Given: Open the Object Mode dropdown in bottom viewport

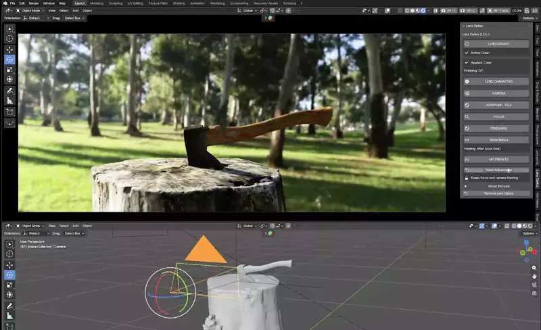Looking at the screenshot, I should pos(30,226).
